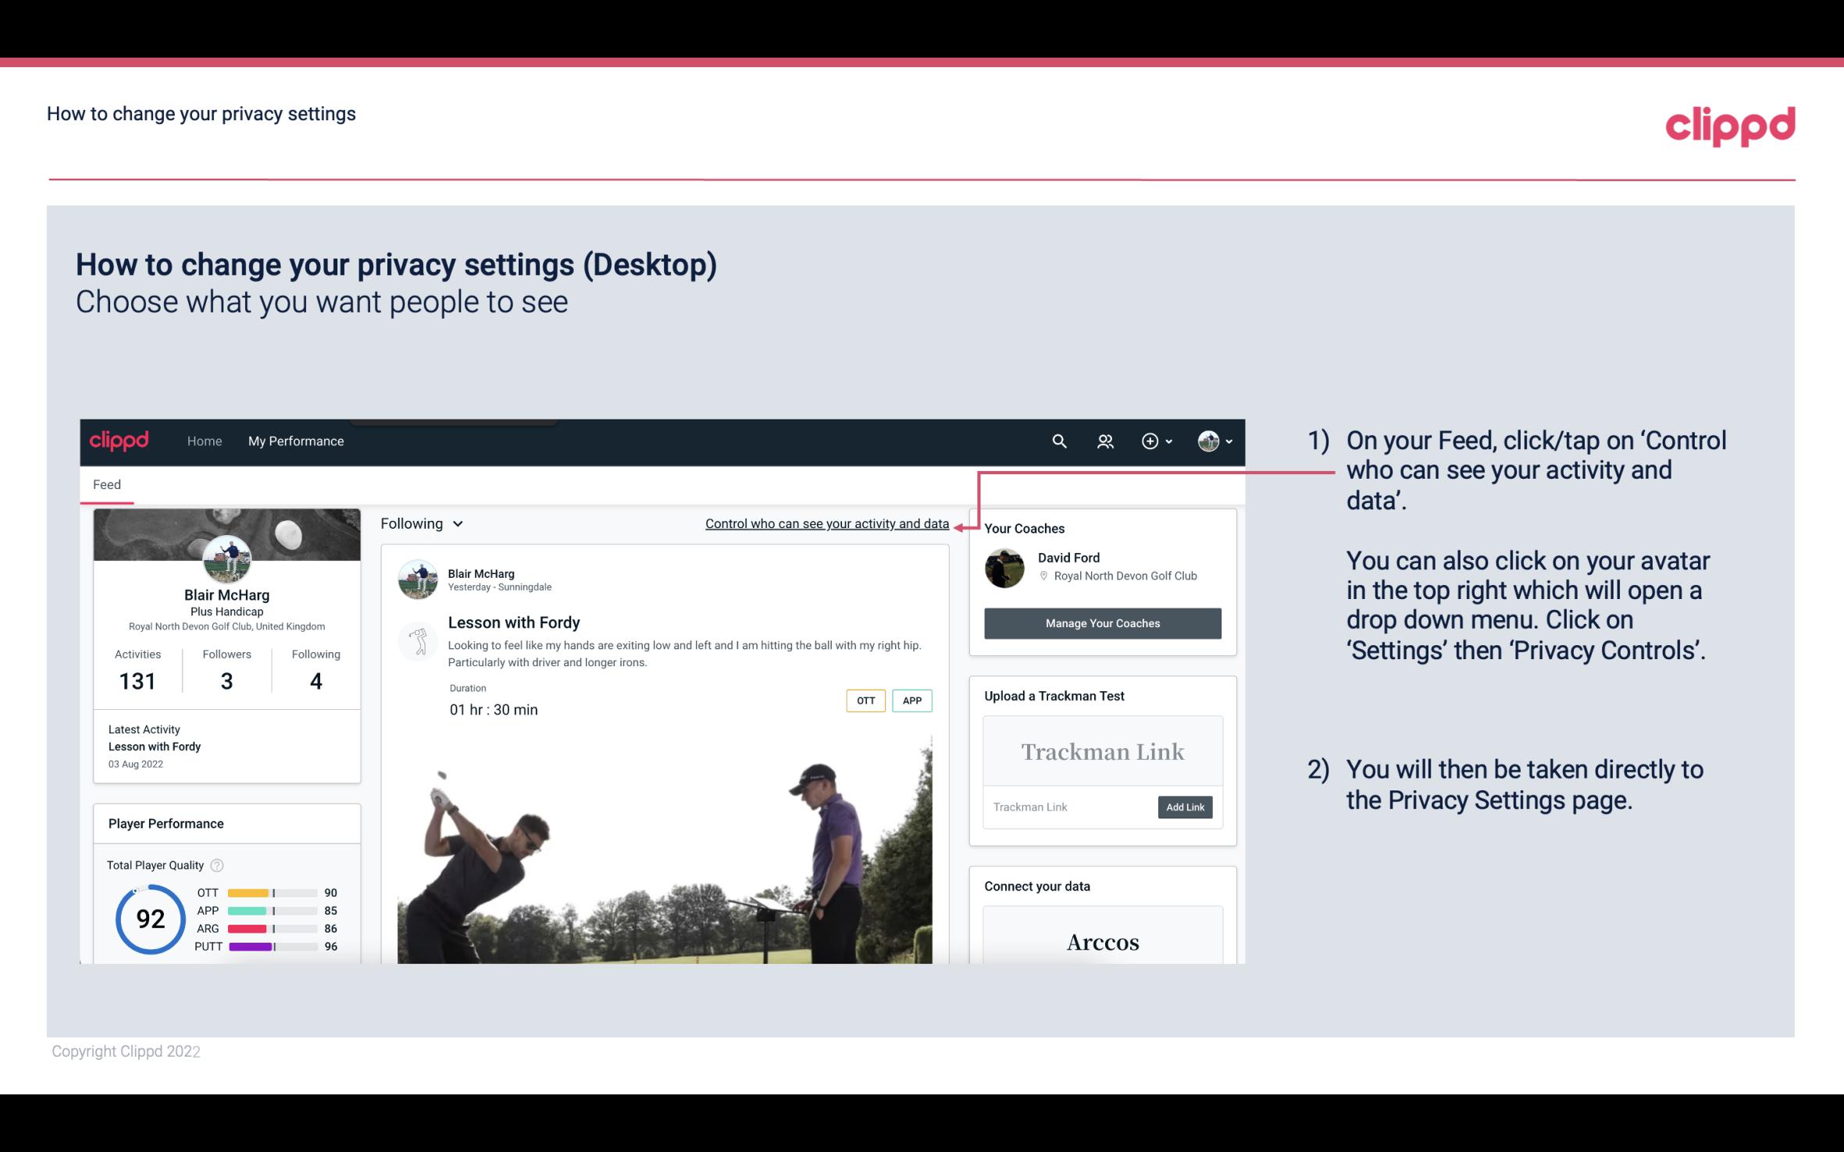The height and width of the screenshot is (1152, 1844).
Task: Click the profile/people icon in top nav
Action: tap(1105, 440)
